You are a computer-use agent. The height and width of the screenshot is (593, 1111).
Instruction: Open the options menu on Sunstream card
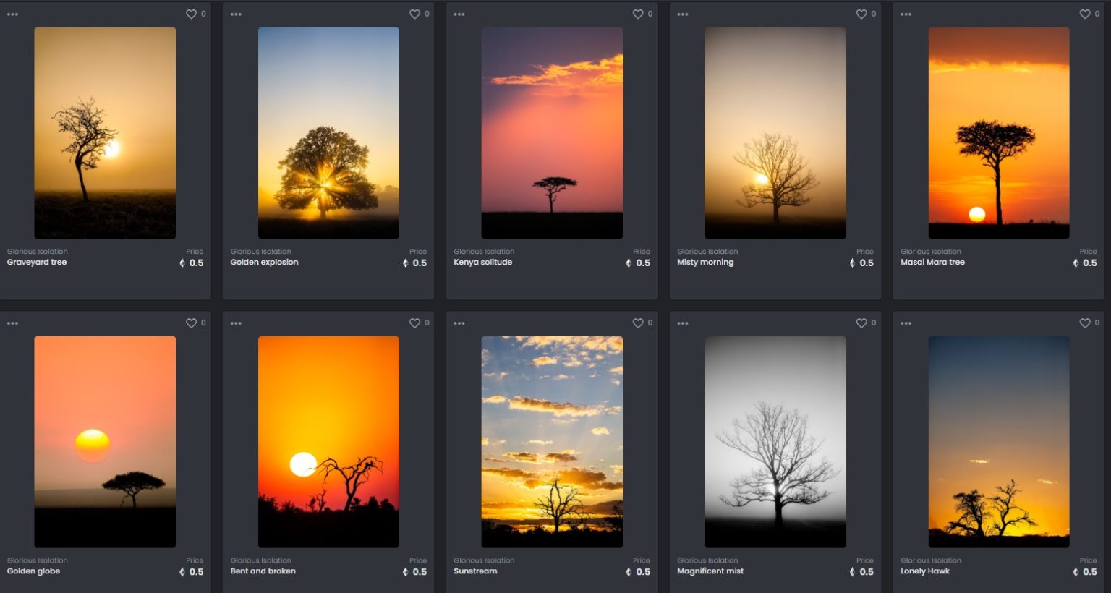click(459, 323)
